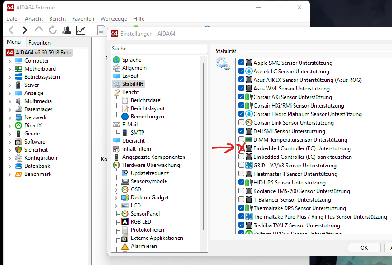Refresh with the circular arrow toolbar icon
The image size is (392, 265).
[53, 30]
